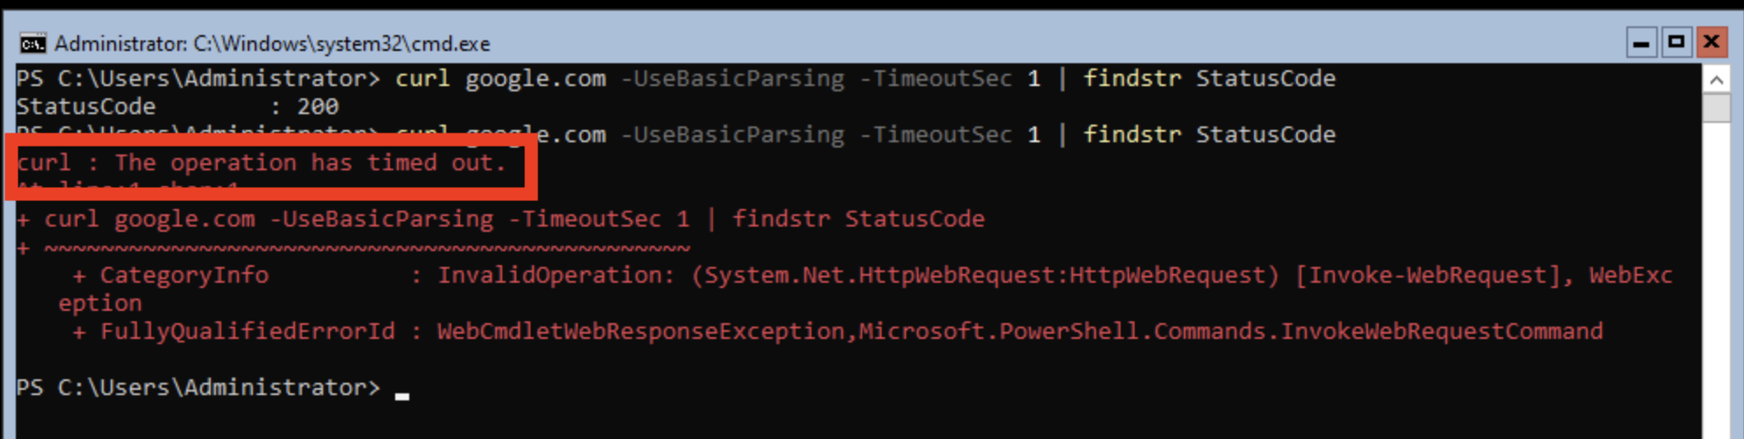Close the Administrator cmd.exe window

coord(1712,42)
